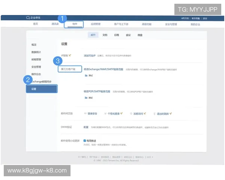Open the 客户与上下游 tab

(121, 24)
